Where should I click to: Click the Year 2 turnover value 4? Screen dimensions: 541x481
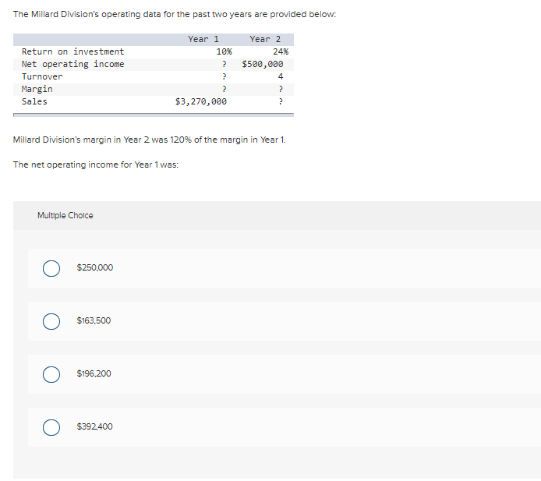coord(281,76)
